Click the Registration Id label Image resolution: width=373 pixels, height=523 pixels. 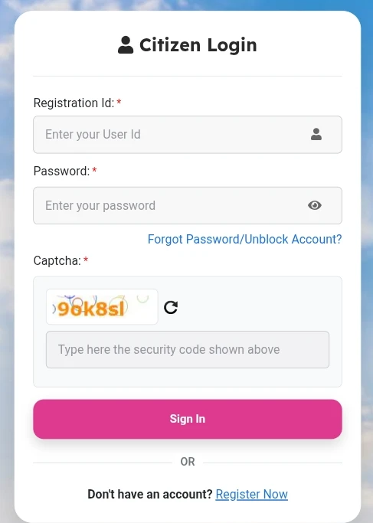(x=74, y=103)
